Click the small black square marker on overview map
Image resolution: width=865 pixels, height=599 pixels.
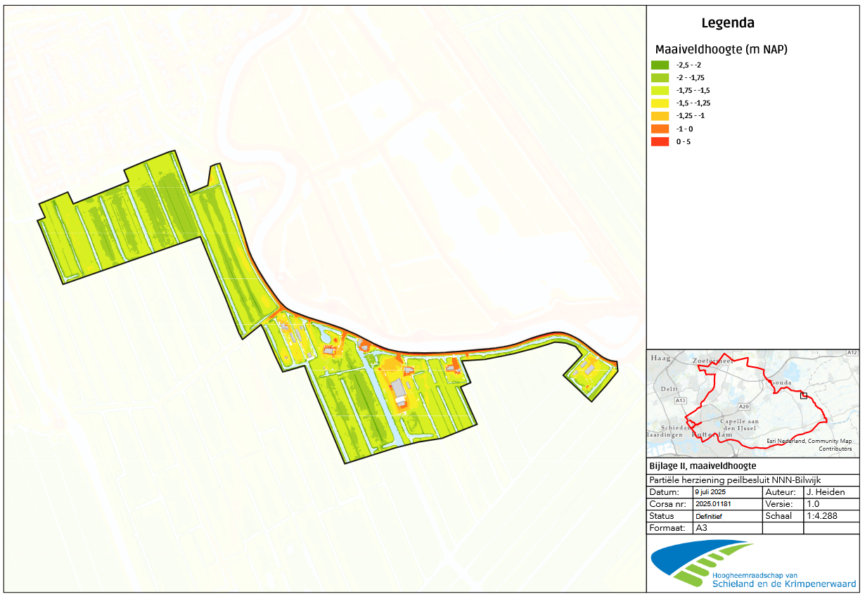click(x=804, y=395)
